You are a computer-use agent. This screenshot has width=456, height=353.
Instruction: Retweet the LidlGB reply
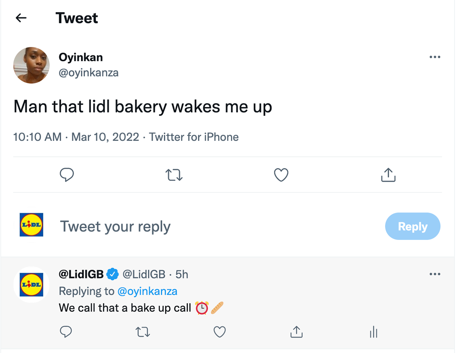[x=143, y=332]
